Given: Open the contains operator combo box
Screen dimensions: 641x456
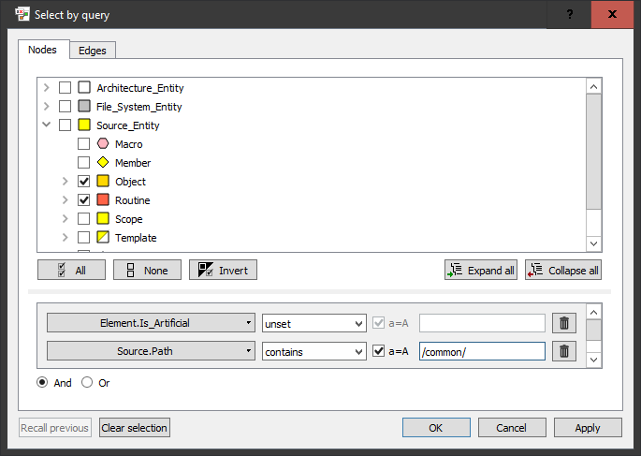Looking at the screenshot, I should pos(314,352).
